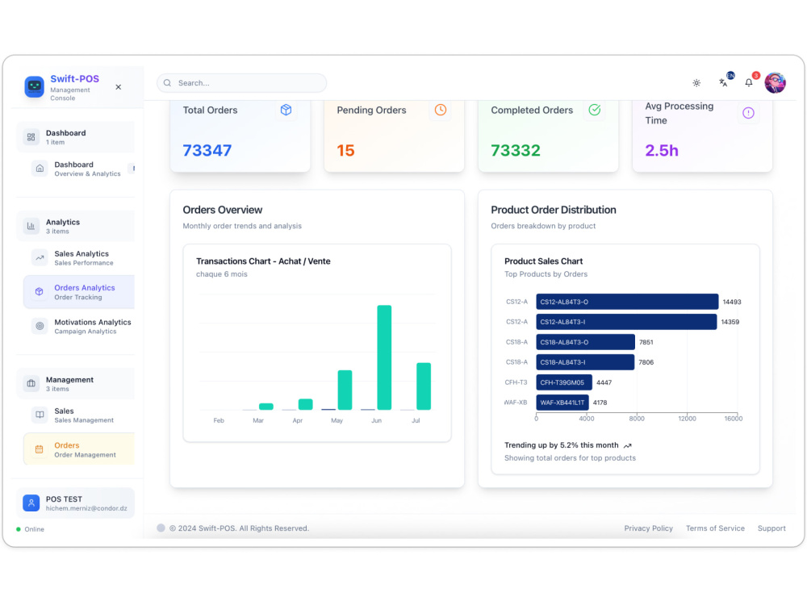Open the user avatar profile menu

[x=775, y=83]
